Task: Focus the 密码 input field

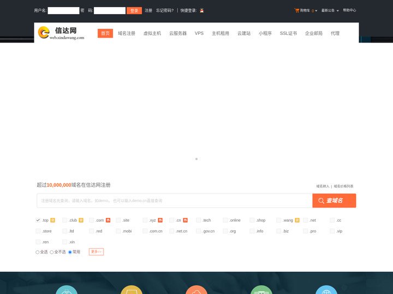Action: (x=110, y=10)
